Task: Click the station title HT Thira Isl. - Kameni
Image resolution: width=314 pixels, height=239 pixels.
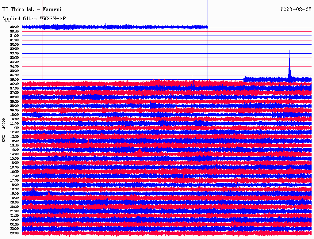Action: pos(32,9)
